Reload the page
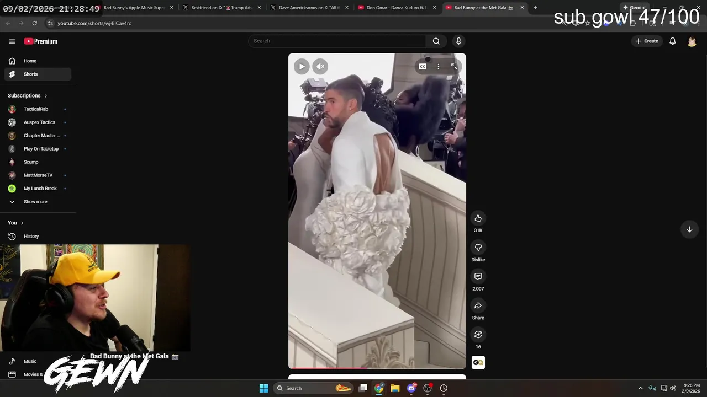Image resolution: width=707 pixels, height=397 pixels. [34, 23]
